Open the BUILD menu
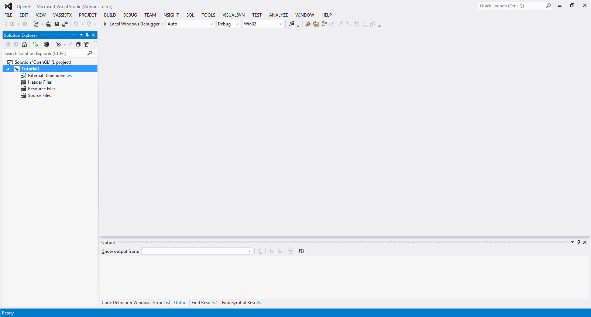This screenshot has height=317, width=591. pos(110,15)
